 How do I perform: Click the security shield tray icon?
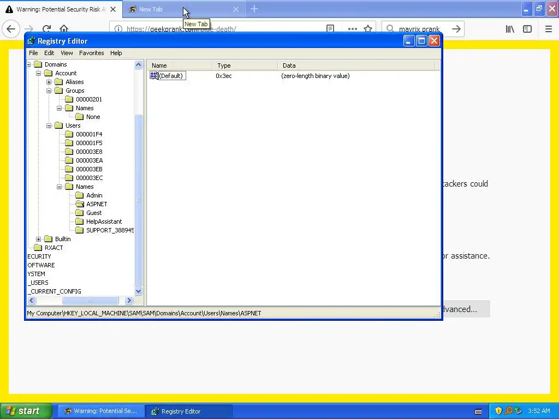(498, 411)
